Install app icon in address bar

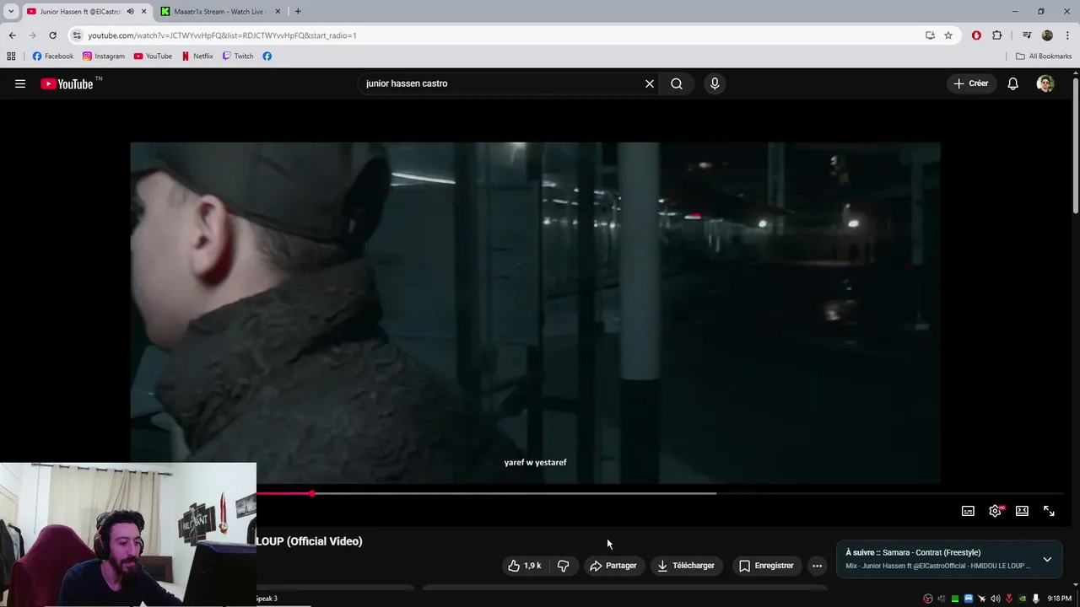930,35
